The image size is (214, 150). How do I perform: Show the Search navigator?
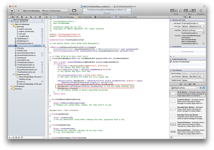(x=22, y=17)
